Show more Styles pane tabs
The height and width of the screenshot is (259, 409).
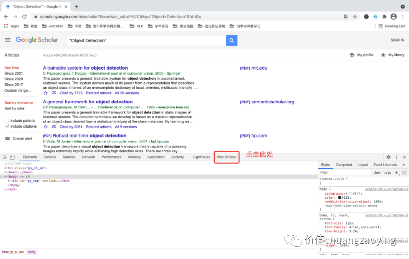point(404,165)
